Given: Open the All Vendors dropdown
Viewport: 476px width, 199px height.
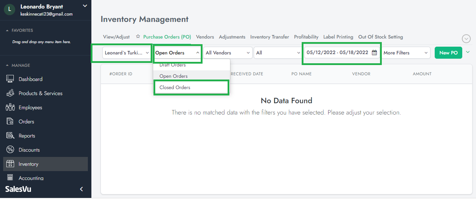Looking at the screenshot, I should 228,53.
